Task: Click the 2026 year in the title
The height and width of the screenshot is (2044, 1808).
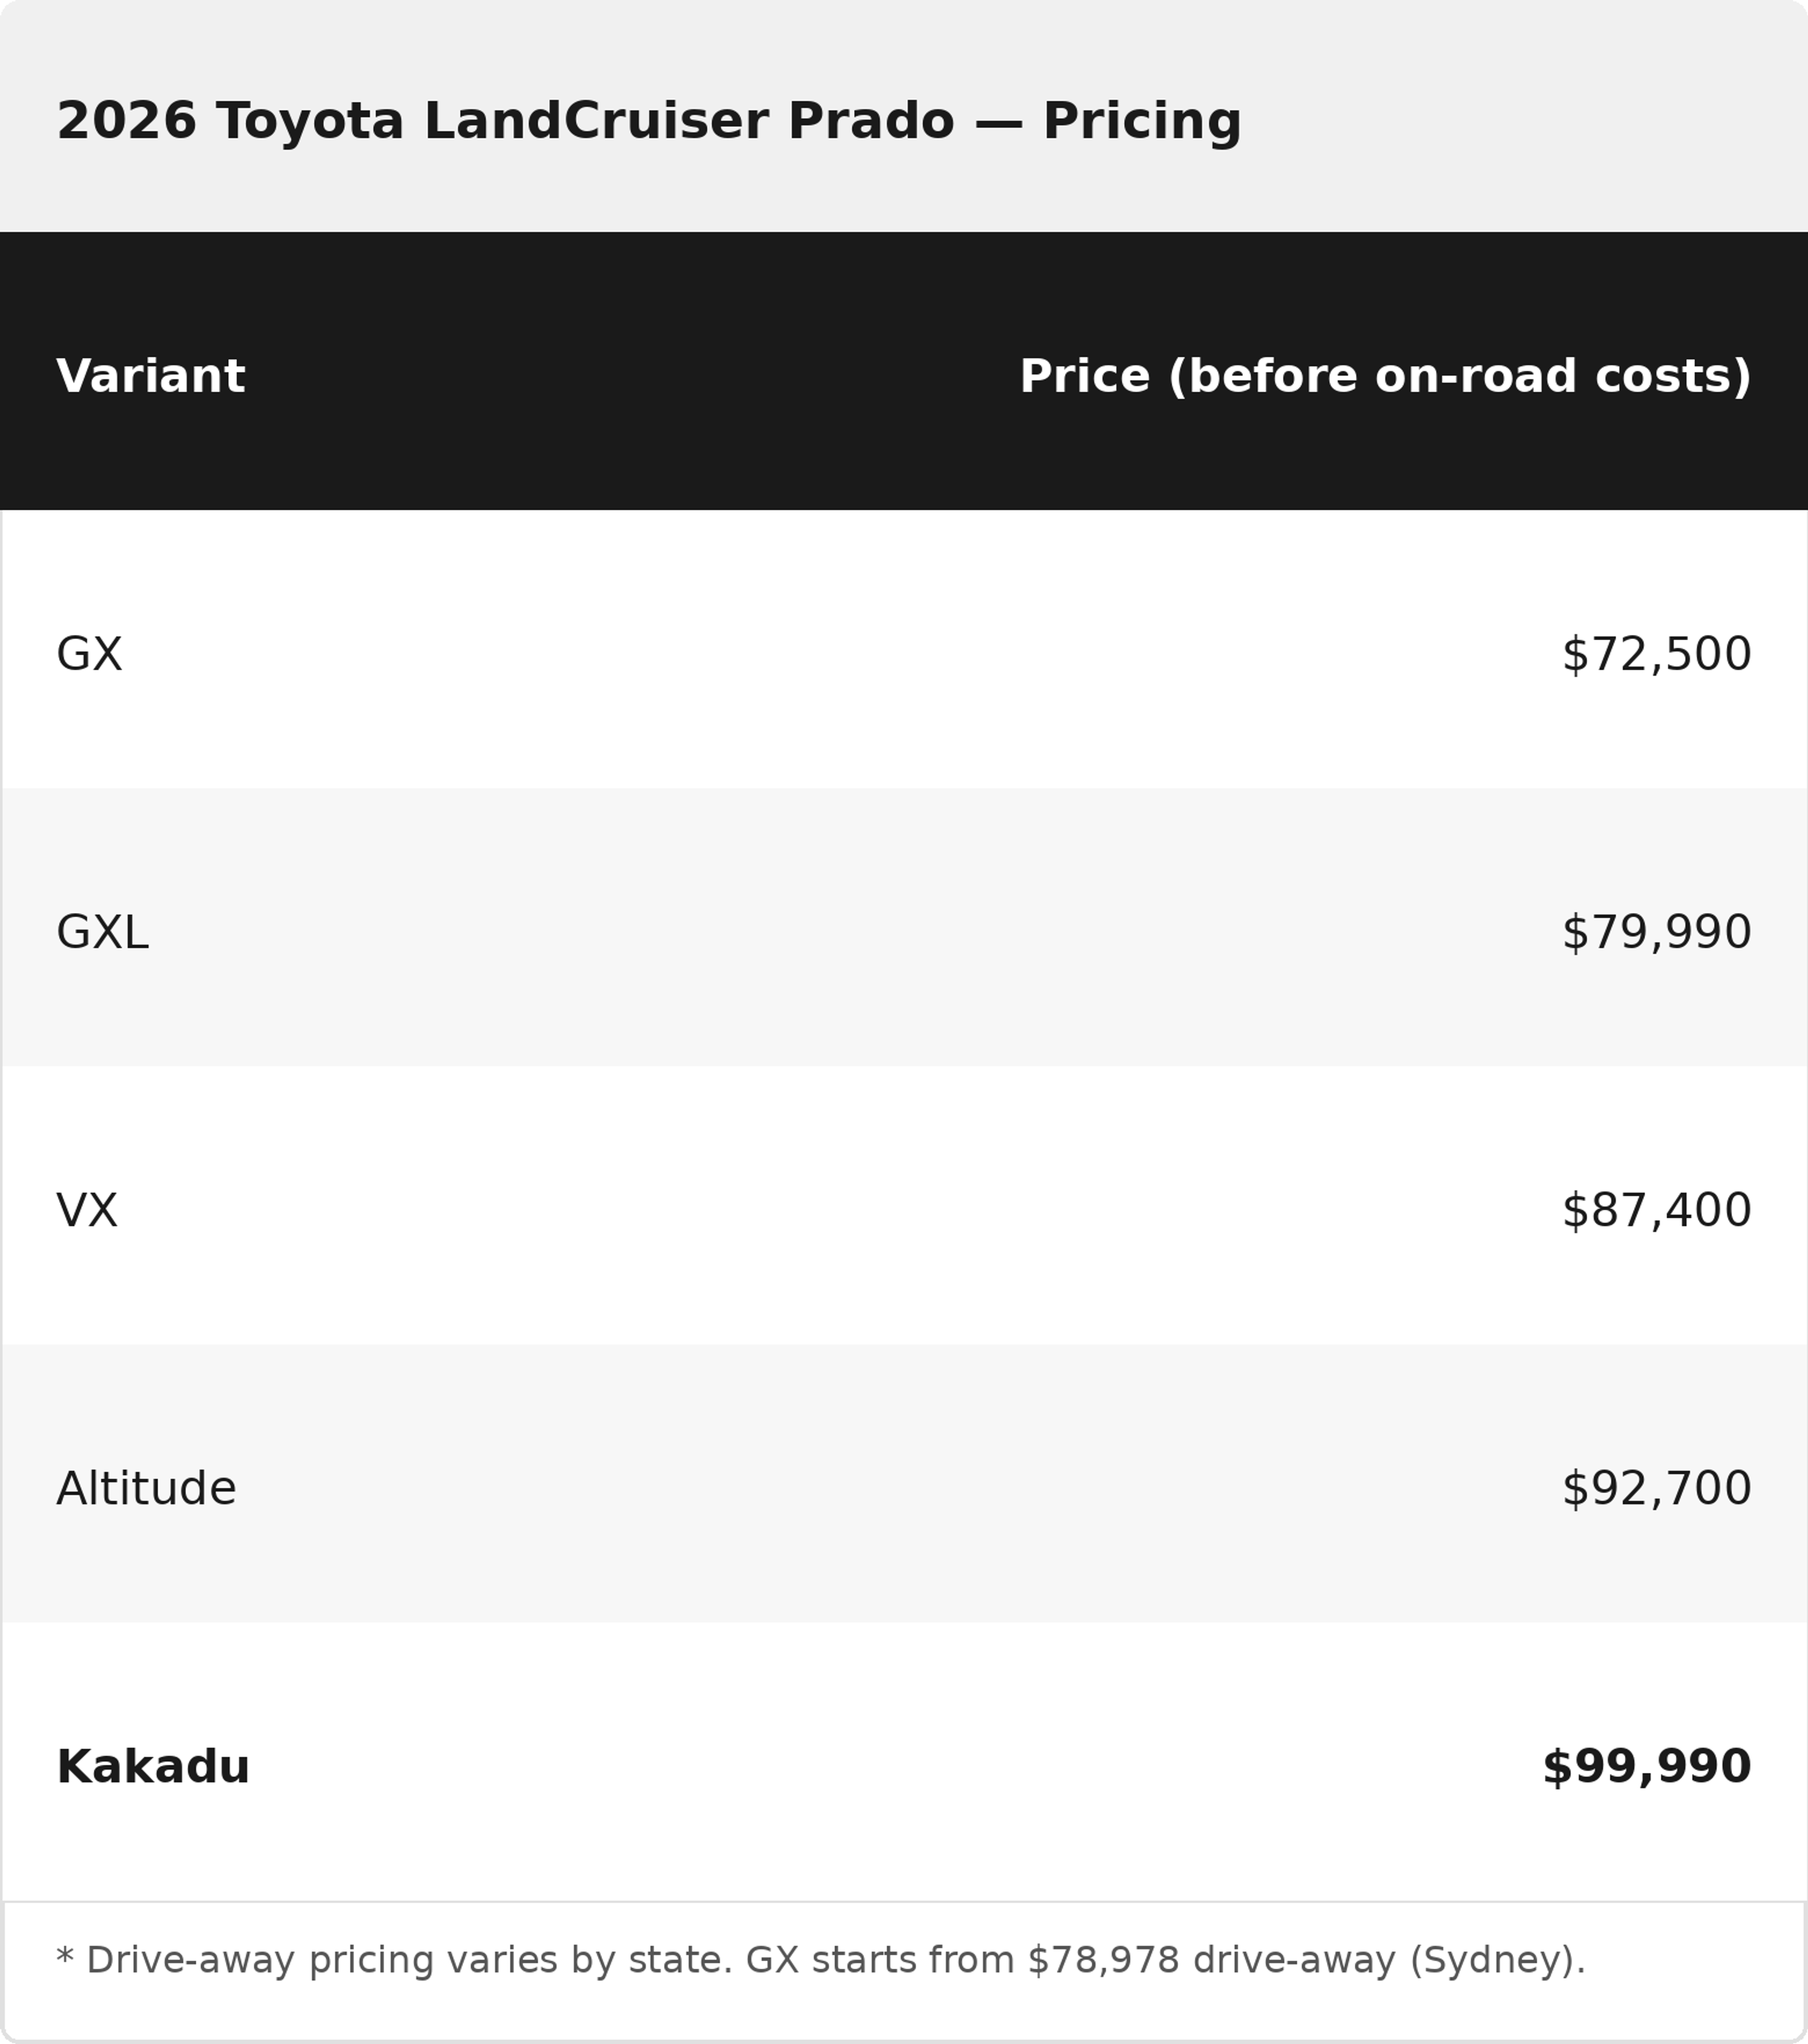Action: coord(126,121)
